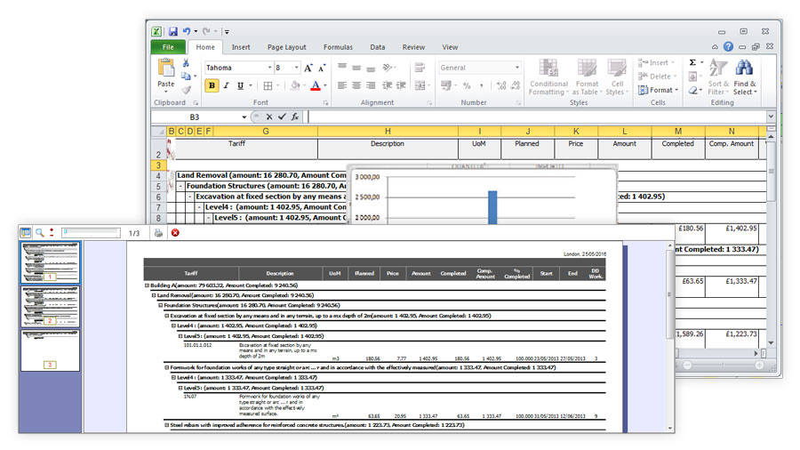Click the Excel formula bar input field
The image size is (800, 450).
[537, 117]
